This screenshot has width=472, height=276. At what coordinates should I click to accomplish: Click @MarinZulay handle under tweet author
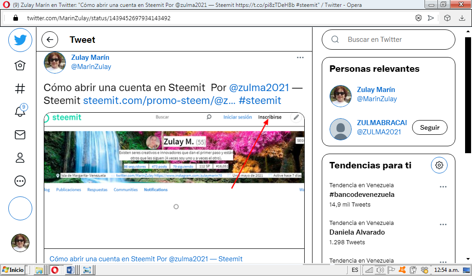coord(91,67)
